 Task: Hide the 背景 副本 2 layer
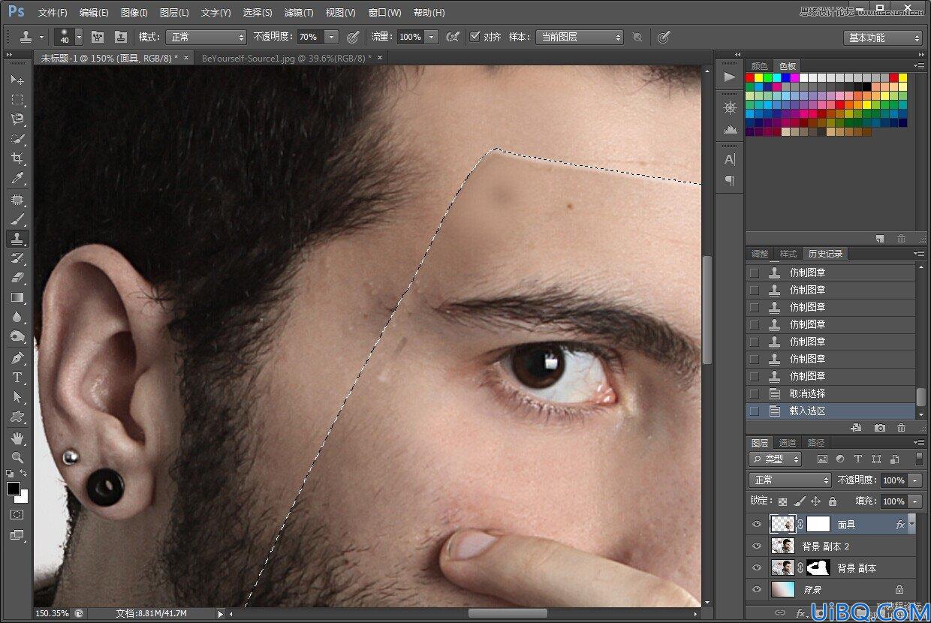tap(757, 546)
